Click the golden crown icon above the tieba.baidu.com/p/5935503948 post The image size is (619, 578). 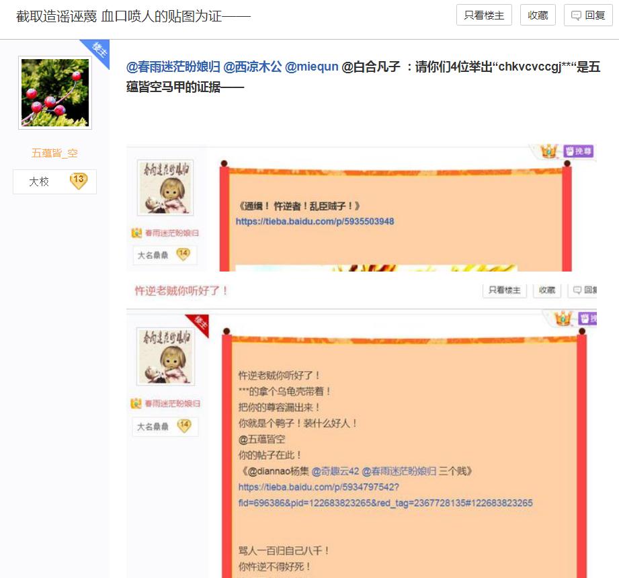pos(550,151)
